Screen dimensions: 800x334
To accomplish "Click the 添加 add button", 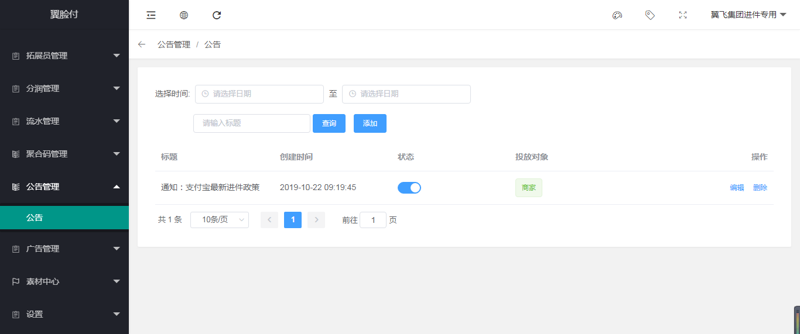I will click(370, 123).
